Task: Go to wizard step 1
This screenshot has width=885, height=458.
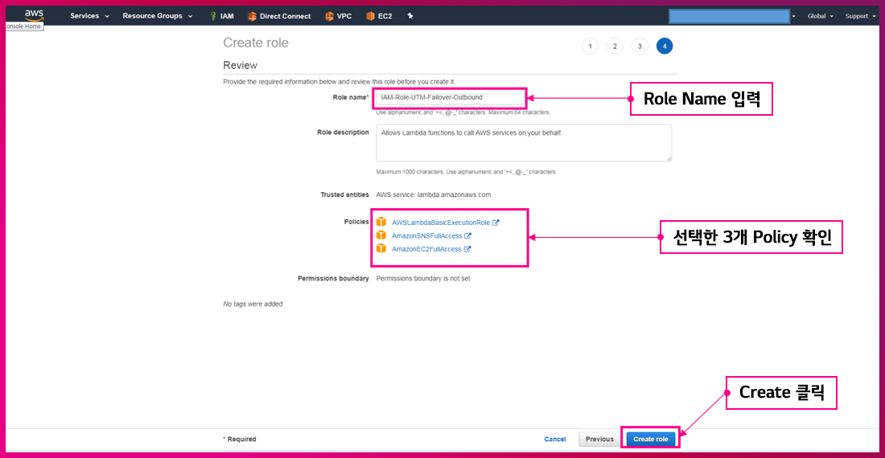Action: coord(591,47)
